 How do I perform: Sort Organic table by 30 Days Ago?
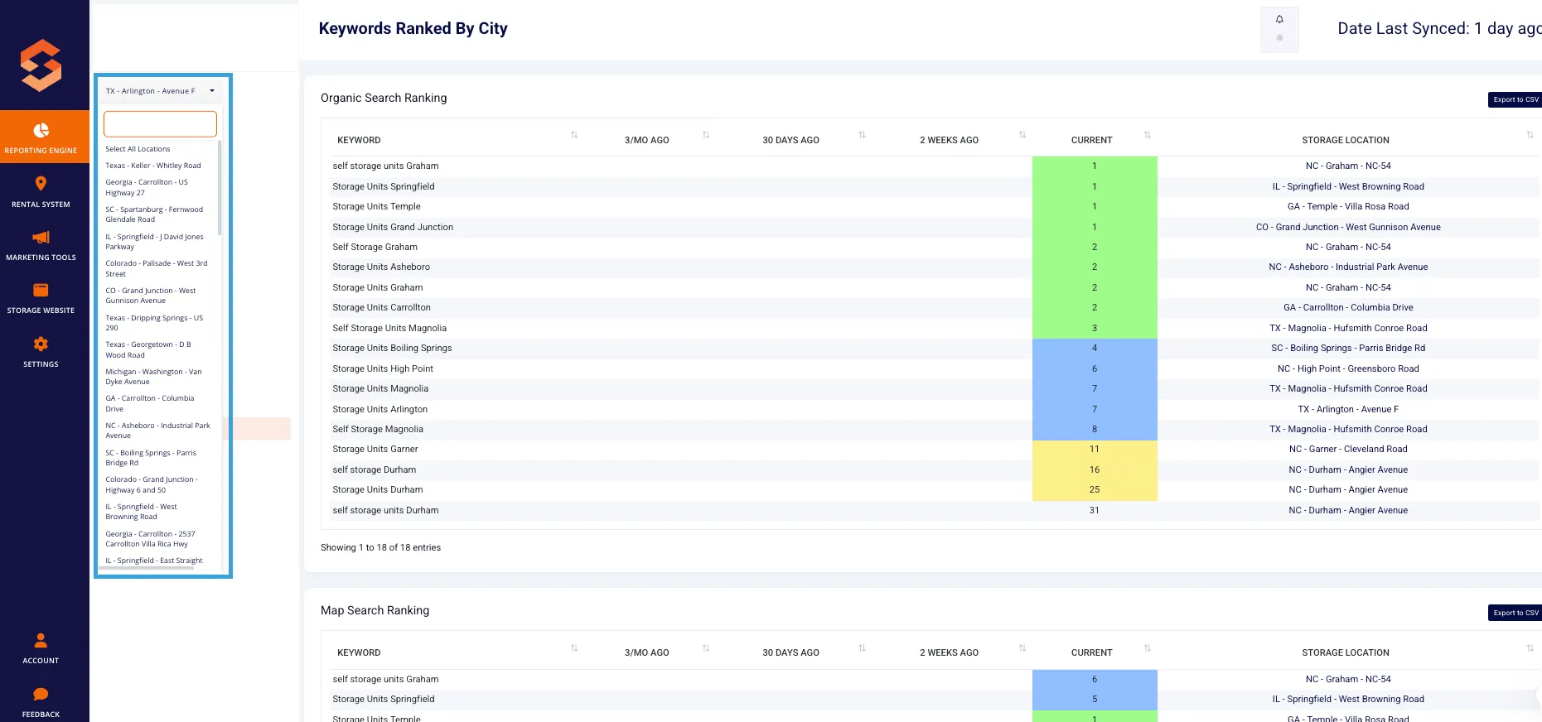[x=862, y=135]
